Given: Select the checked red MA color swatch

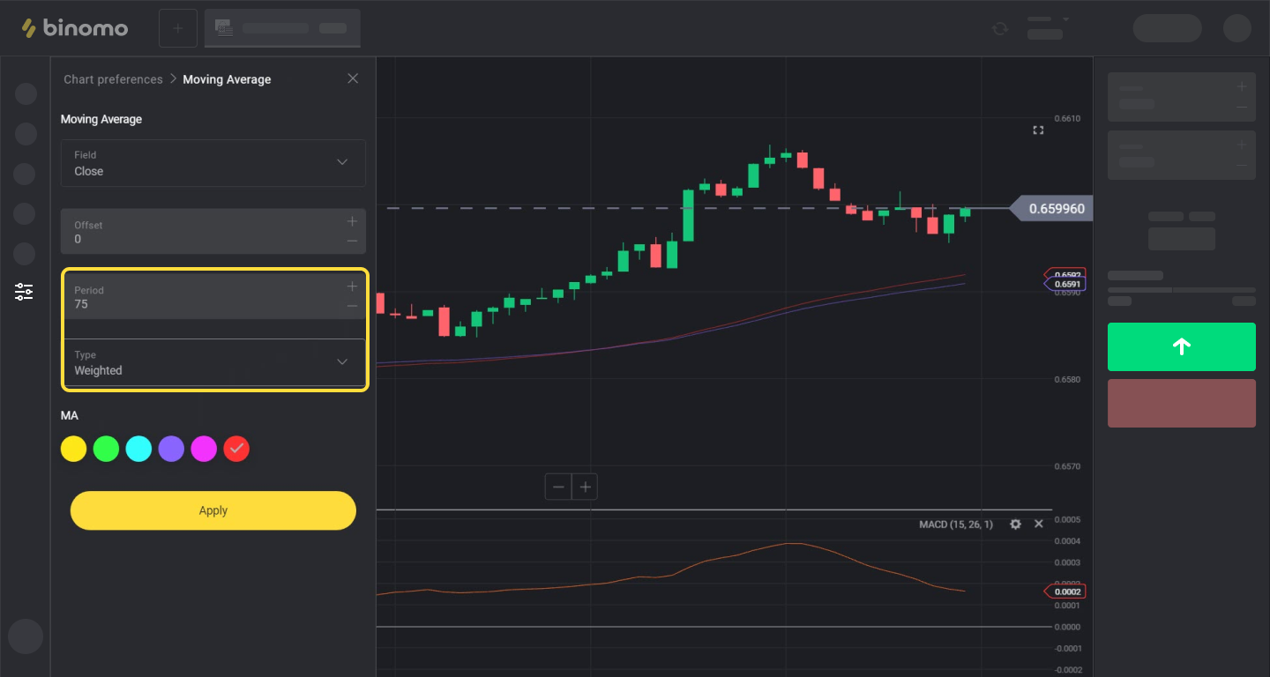Looking at the screenshot, I should pos(236,449).
